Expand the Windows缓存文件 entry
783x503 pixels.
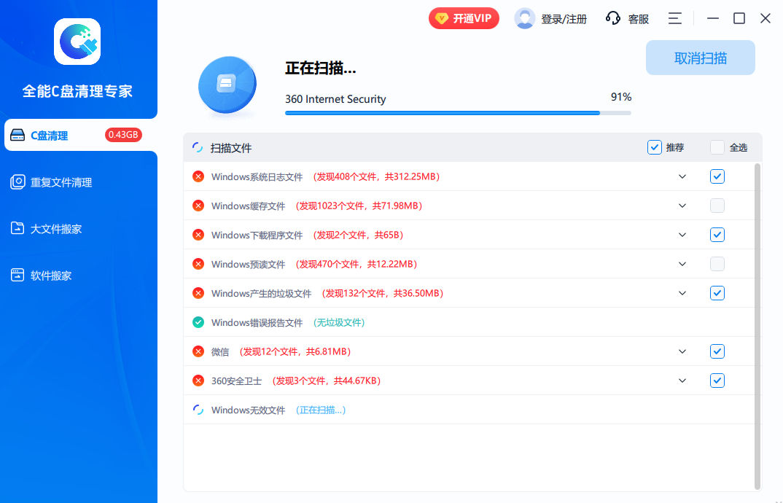pos(682,205)
